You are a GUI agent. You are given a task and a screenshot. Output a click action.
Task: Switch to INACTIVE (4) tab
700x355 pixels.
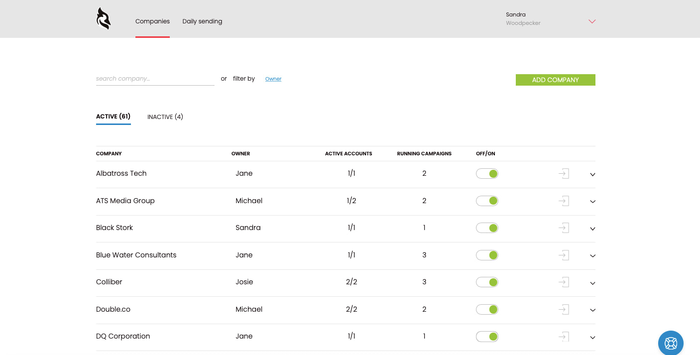[x=165, y=117]
